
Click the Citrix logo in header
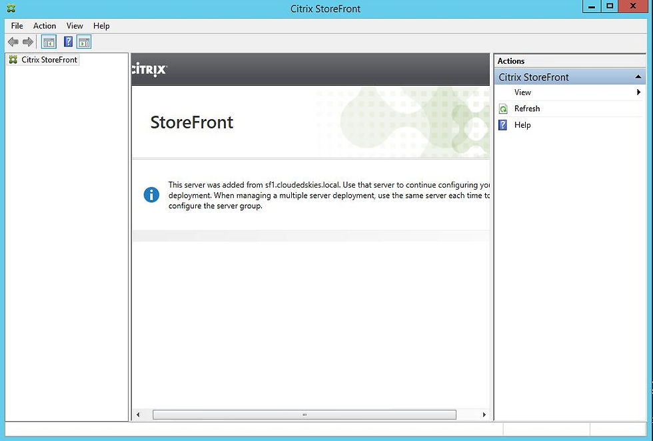point(149,69)
